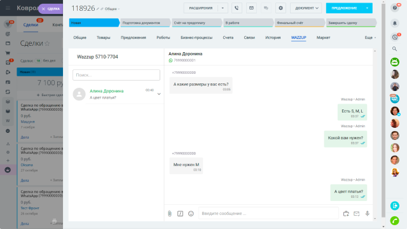Set stage to Финальный счёт
Viewport: 407px width, 229px height.
[300, 23]
